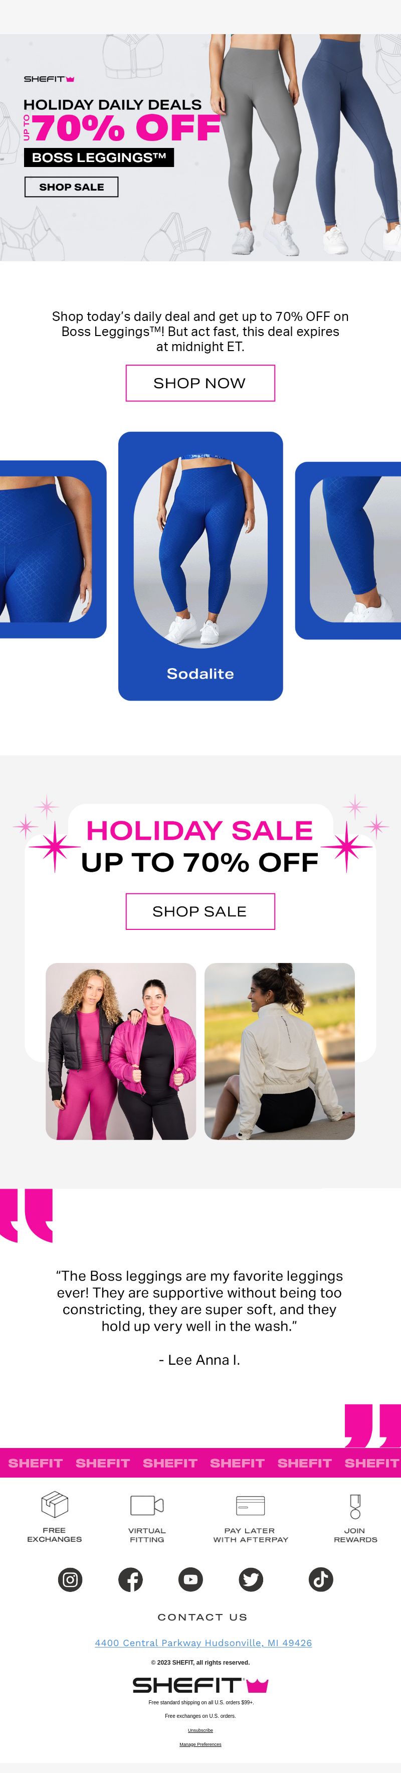
Task: Click the pink and black jackets photo
Action: click(121, 1051)
